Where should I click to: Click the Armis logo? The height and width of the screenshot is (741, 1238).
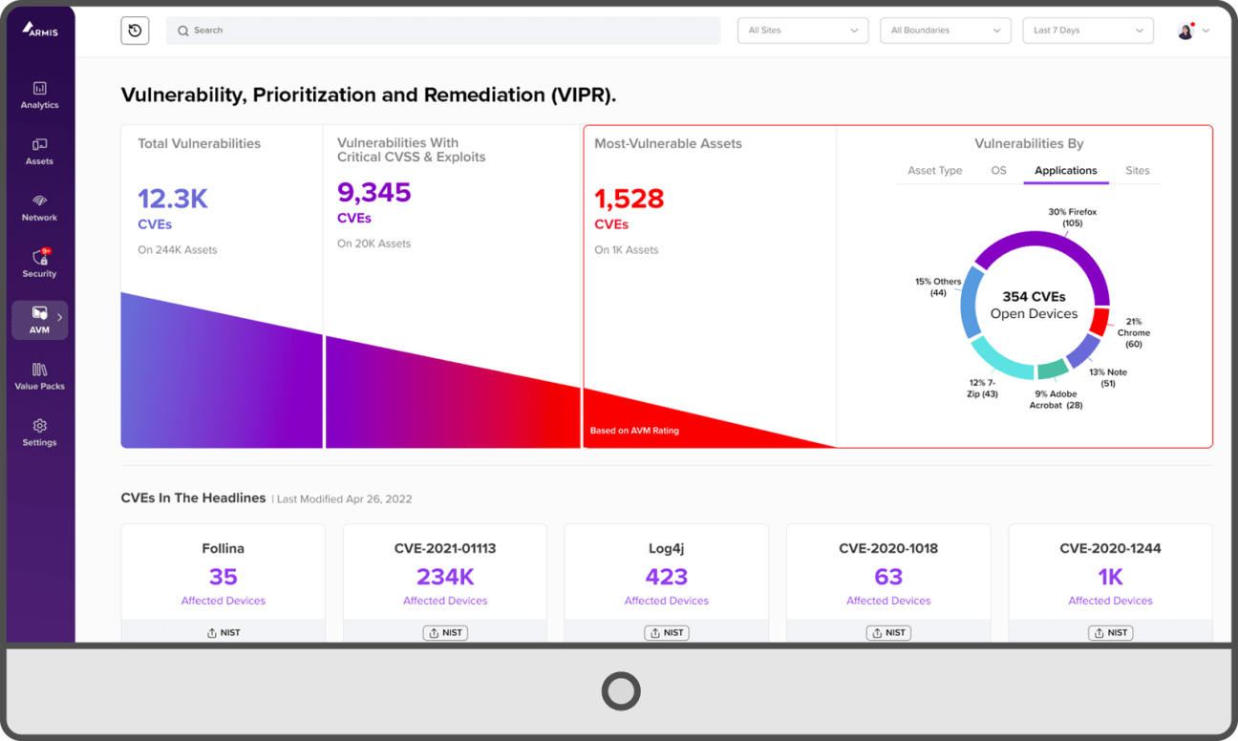pyautogui.click(x=39, y=30)
